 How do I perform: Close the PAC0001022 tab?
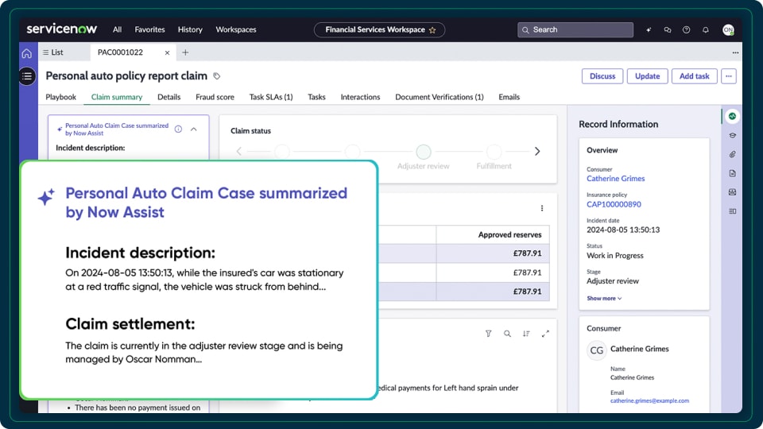click(167, 52)
